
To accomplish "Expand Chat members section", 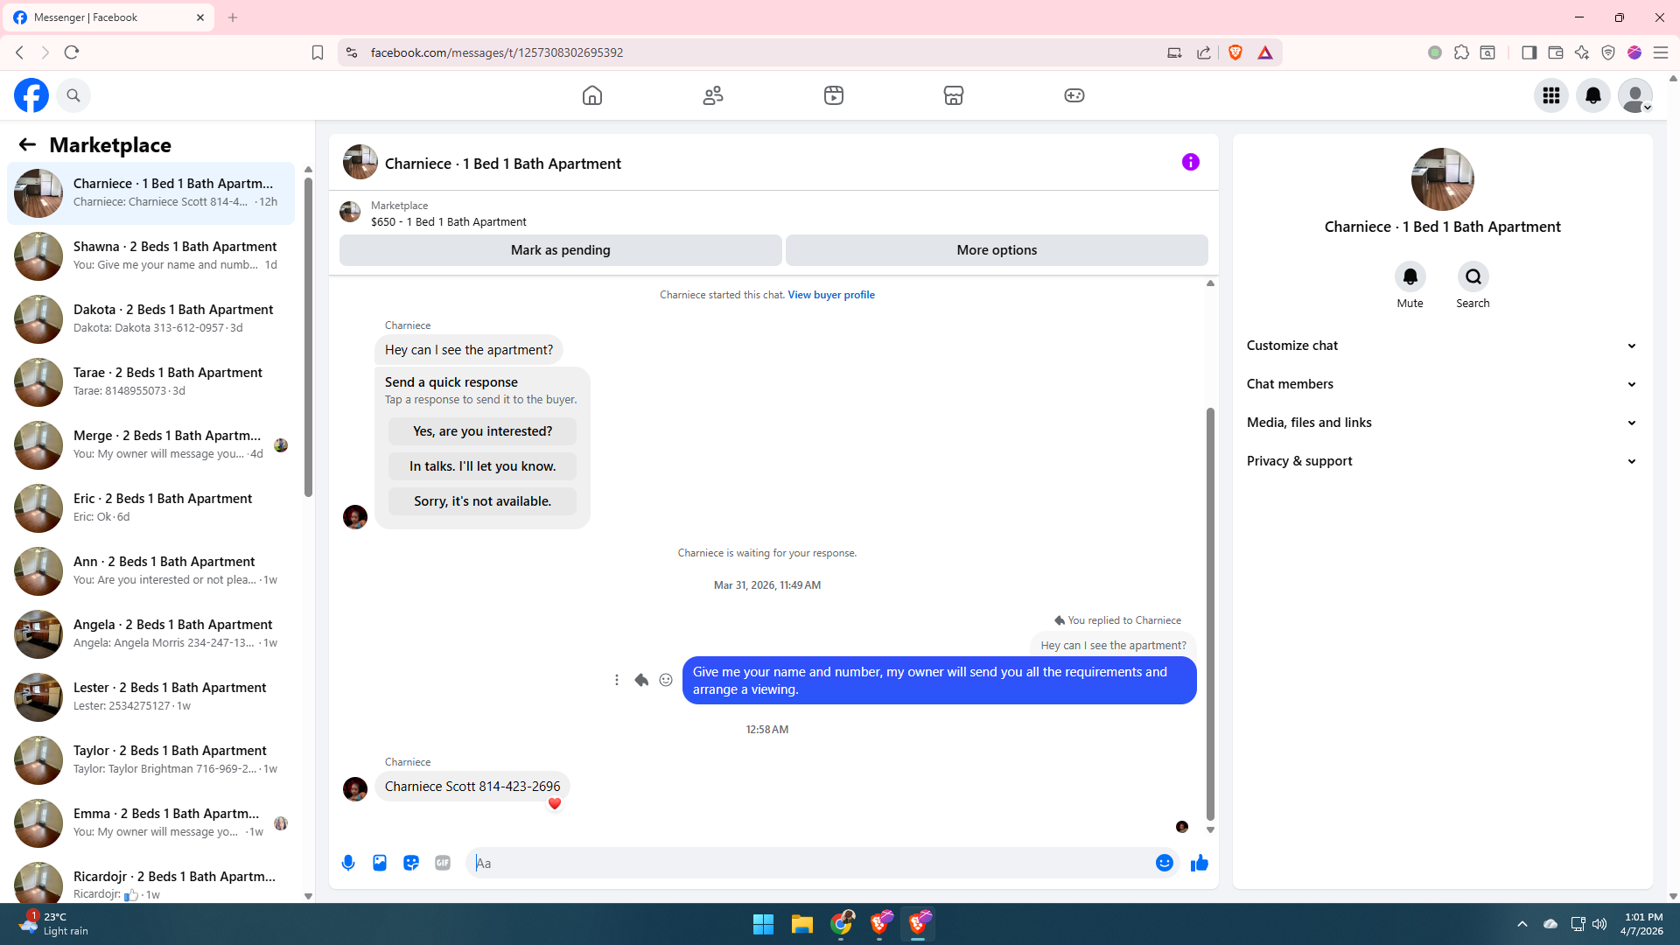I will coord(1442,384).
